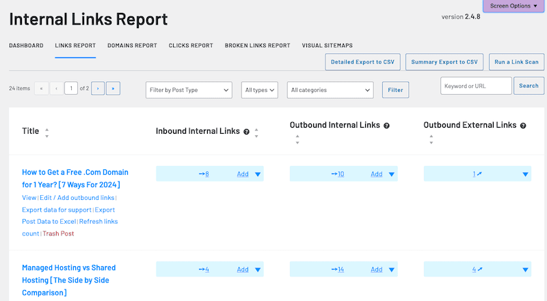
Task: Open How to Get a Free .Com Domain post
Action: (75, 178)
